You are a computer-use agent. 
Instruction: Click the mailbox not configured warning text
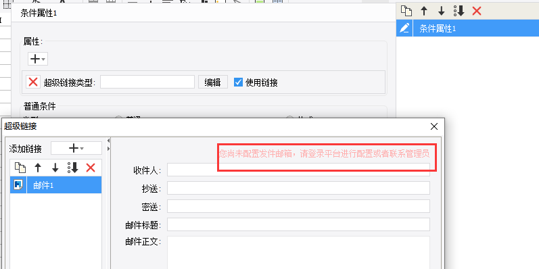click(324, 153)
